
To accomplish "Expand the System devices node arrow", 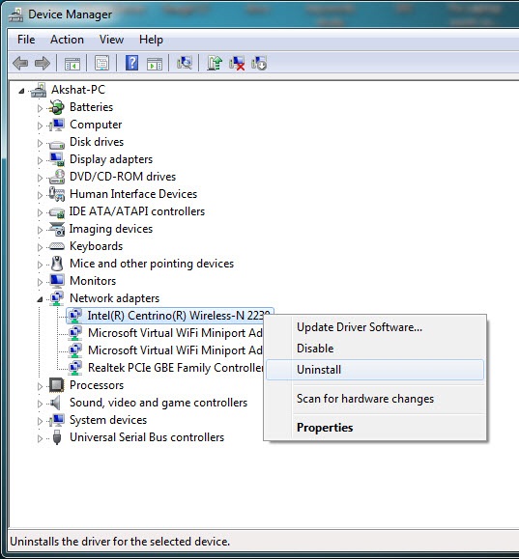I will (40, 421).
